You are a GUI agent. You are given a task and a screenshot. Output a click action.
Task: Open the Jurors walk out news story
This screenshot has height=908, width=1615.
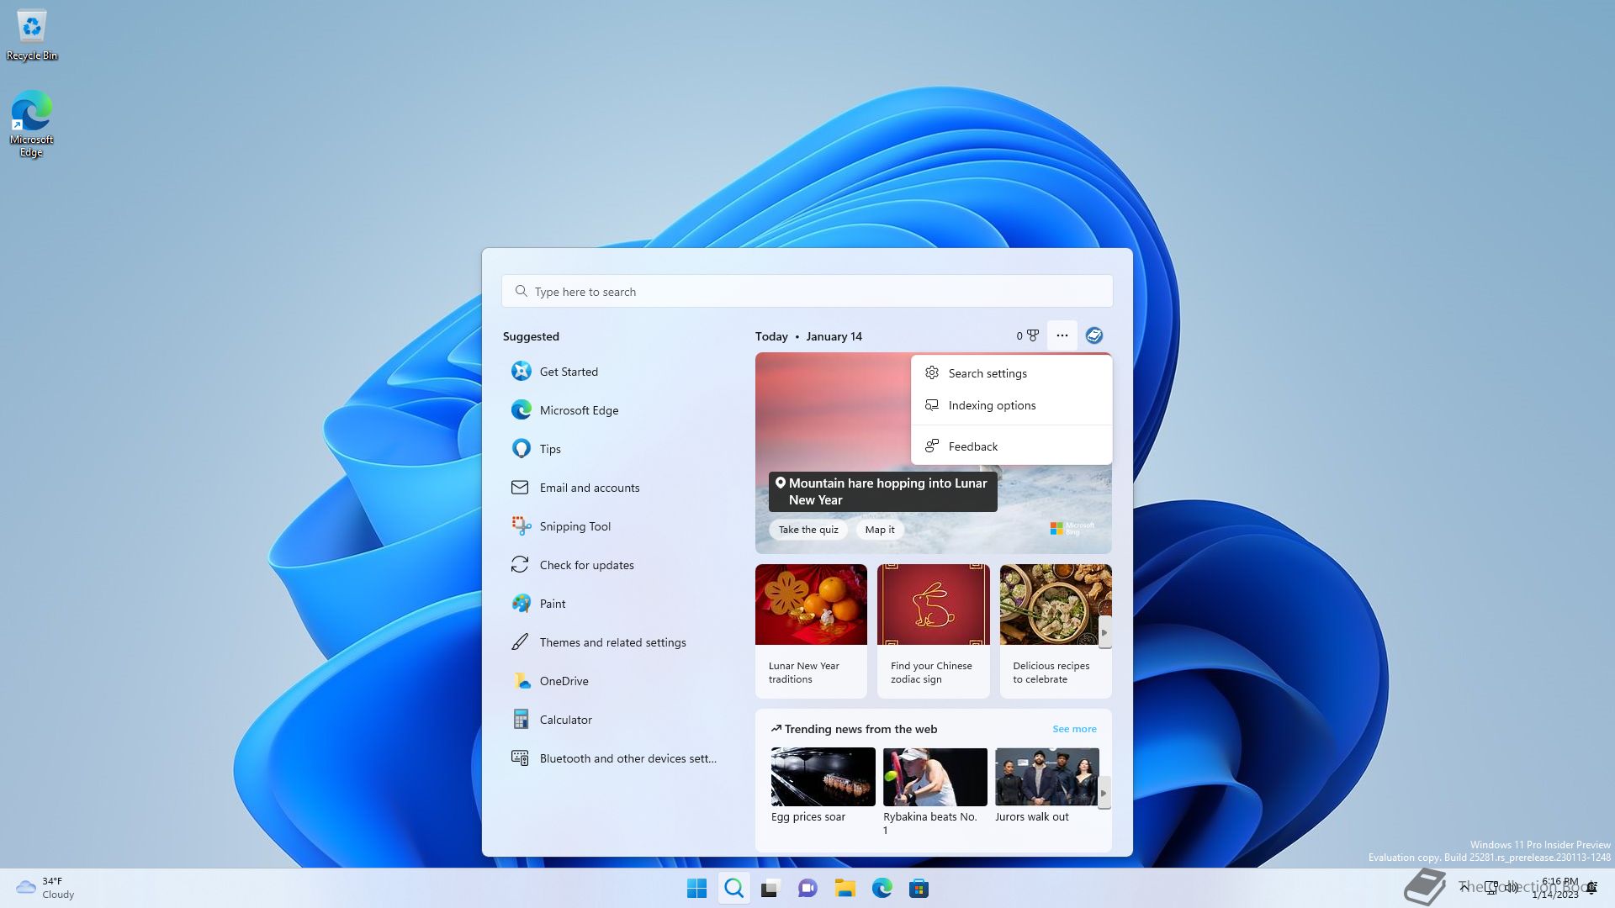(1046, 786)
